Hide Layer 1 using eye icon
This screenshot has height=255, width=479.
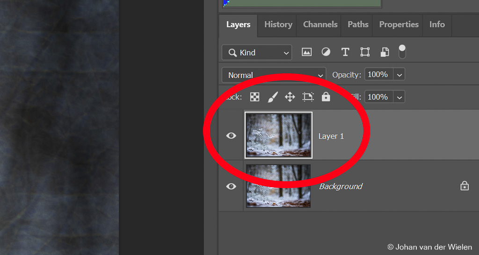pyautogui.click(x=231, y=136)
